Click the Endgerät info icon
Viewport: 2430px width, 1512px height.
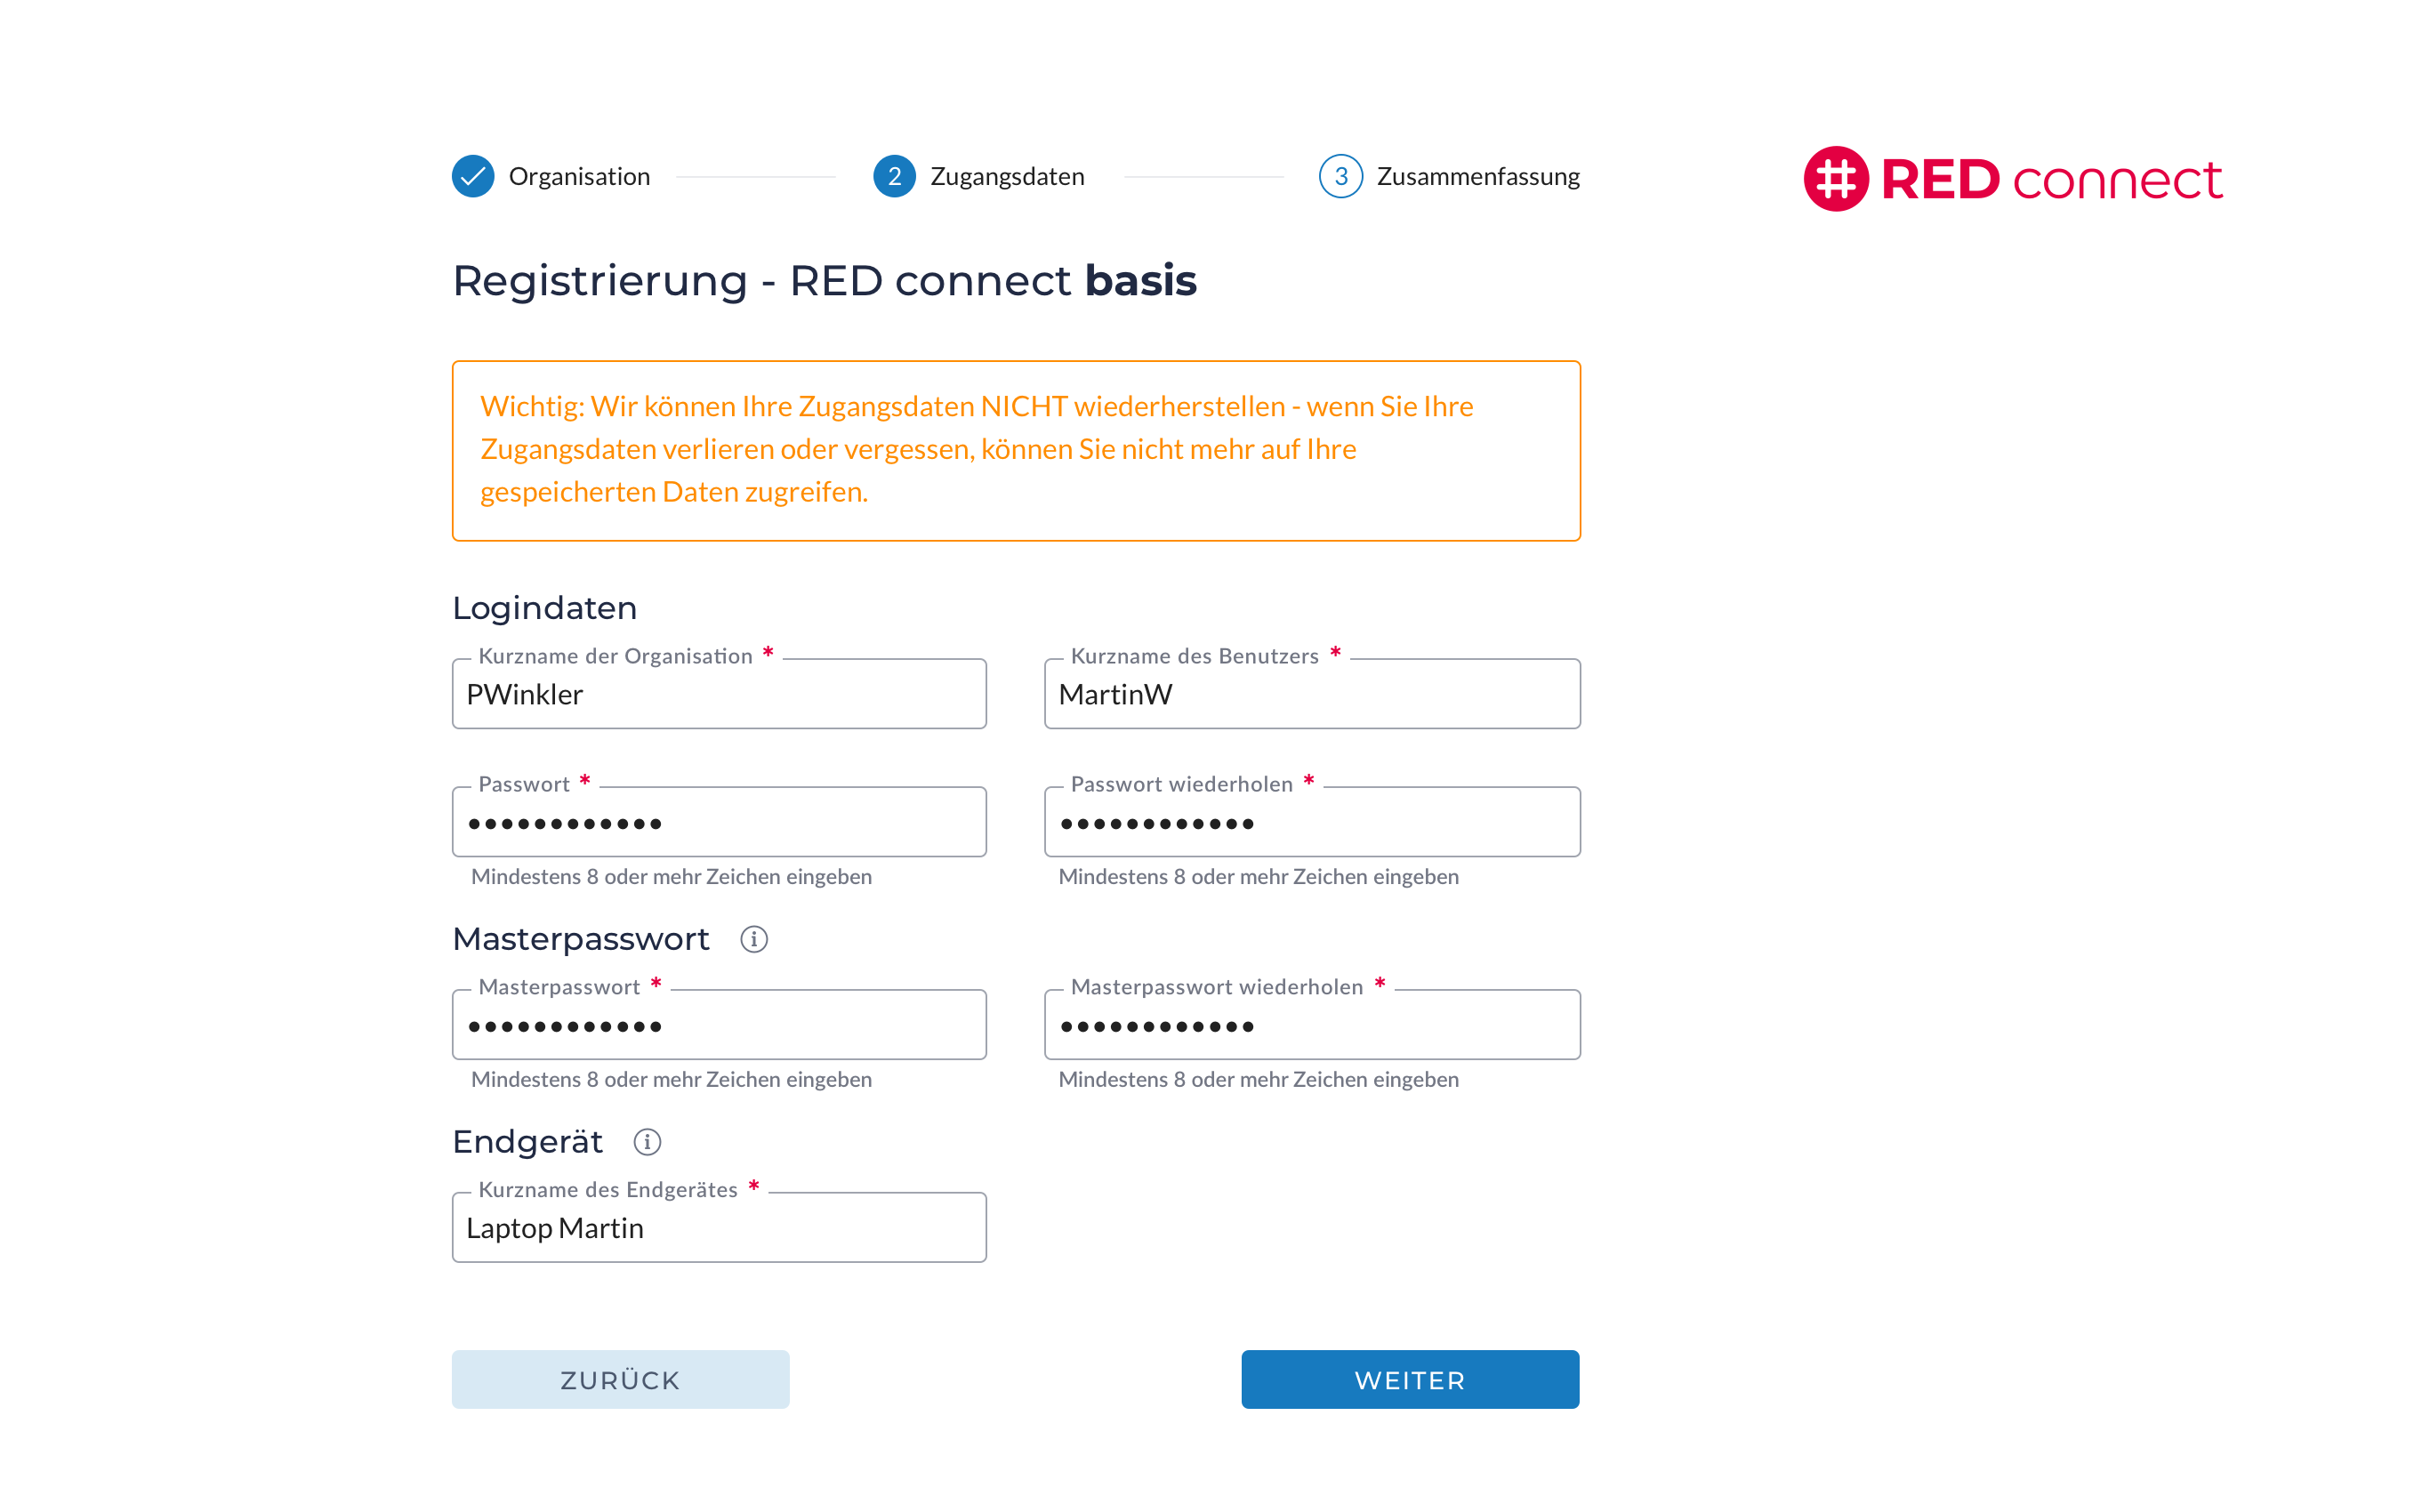[647, 1142]
